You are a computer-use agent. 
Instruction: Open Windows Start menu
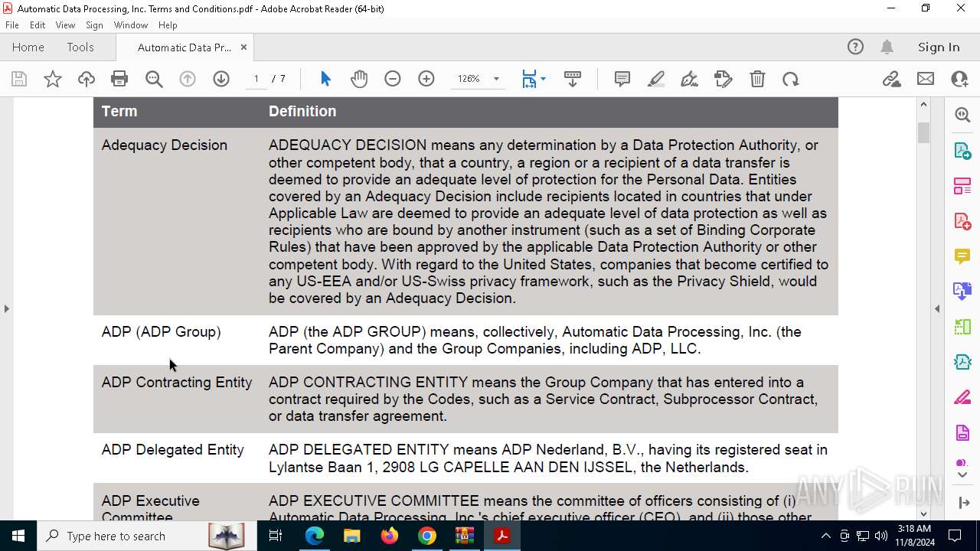point(18,536)
